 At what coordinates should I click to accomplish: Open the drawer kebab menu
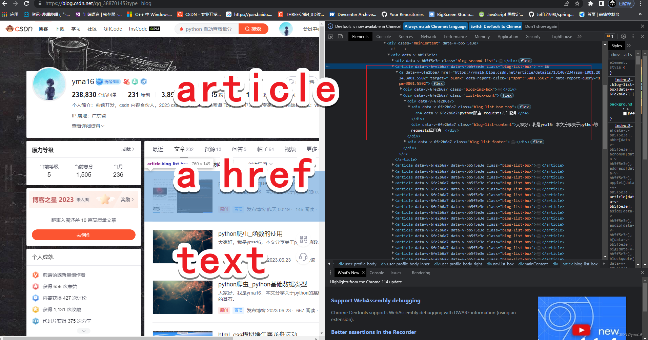330,272
